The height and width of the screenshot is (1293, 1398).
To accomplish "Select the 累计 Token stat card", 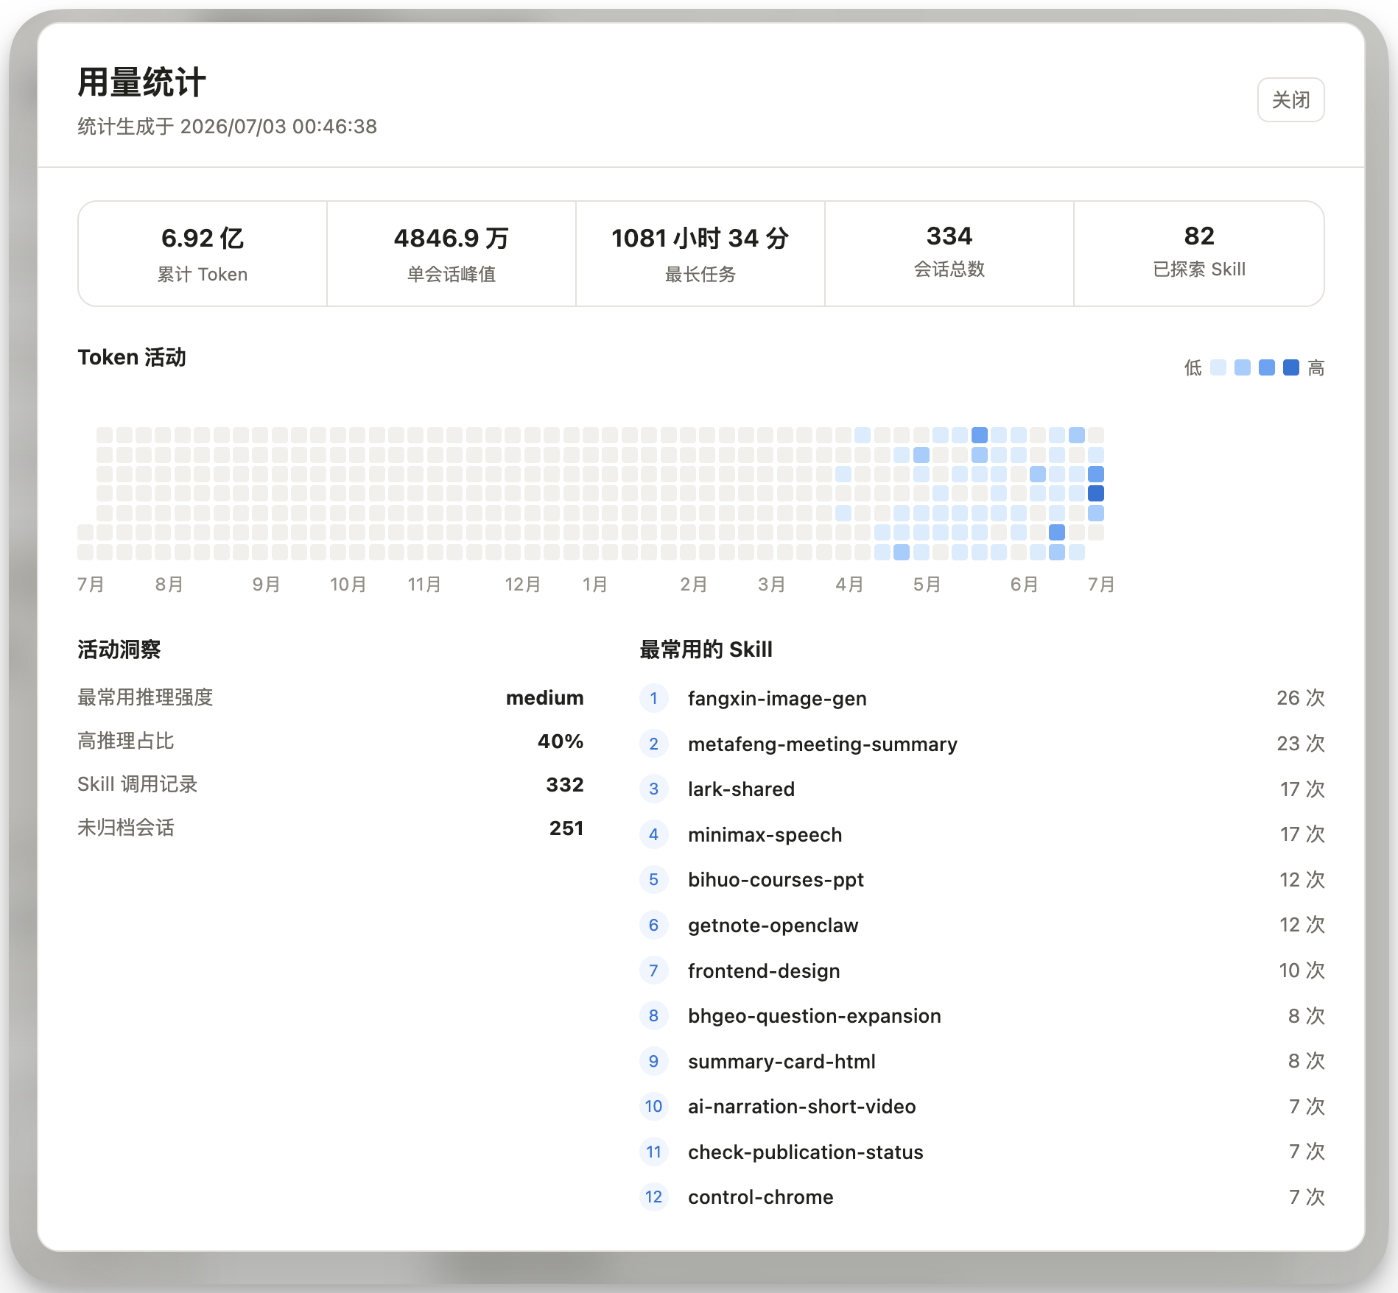I will click(x=203, y=254).
